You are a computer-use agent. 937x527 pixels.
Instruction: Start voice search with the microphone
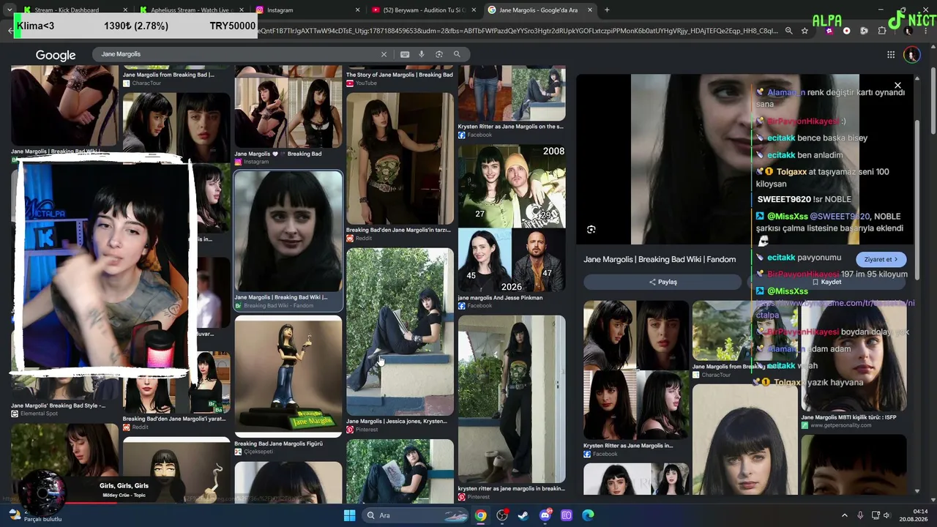pyautogui.click(x=422, y=54)
